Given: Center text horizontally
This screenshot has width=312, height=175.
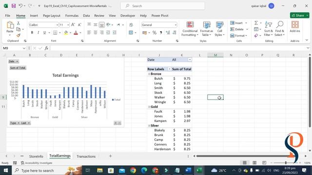Looking at the screenshot, I should (96, 33).
